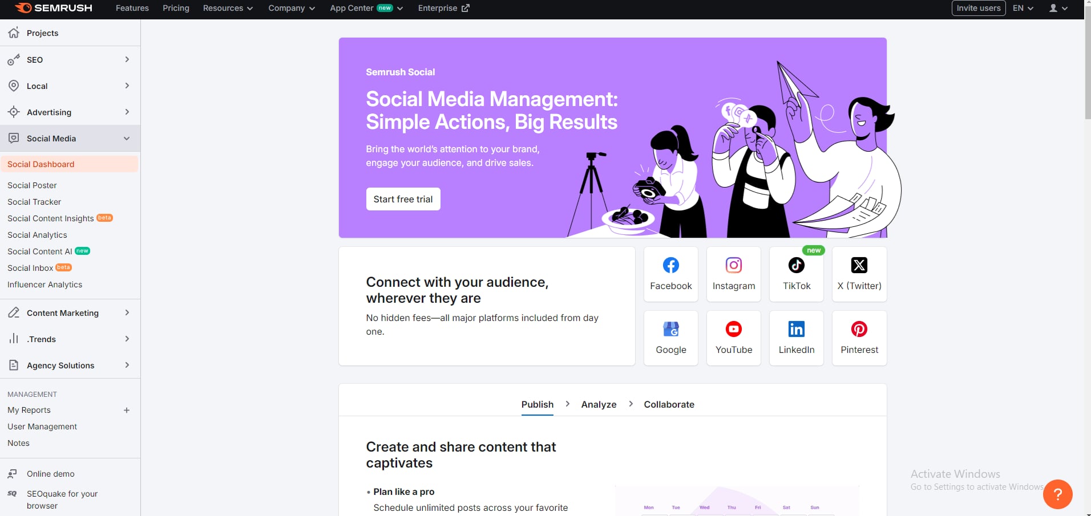
Task: Click the Invite users button
Action: pyautogui.click(x=978, y=8)
